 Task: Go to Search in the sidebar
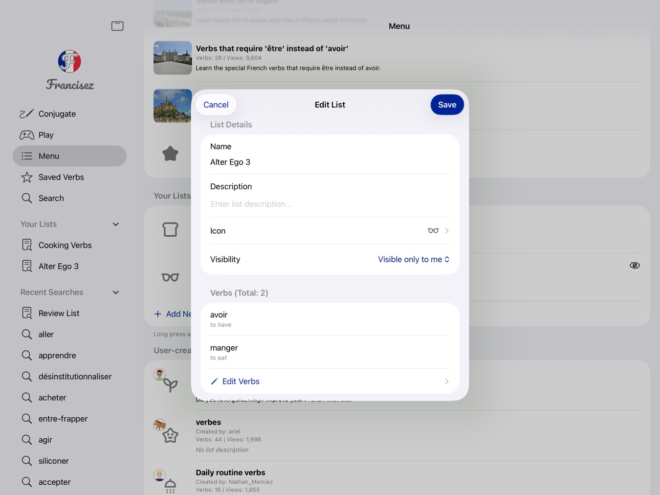click(70, 198)
